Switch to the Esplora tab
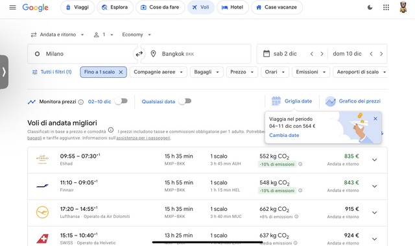Screen dimensions: 415x246 (115, 7)
